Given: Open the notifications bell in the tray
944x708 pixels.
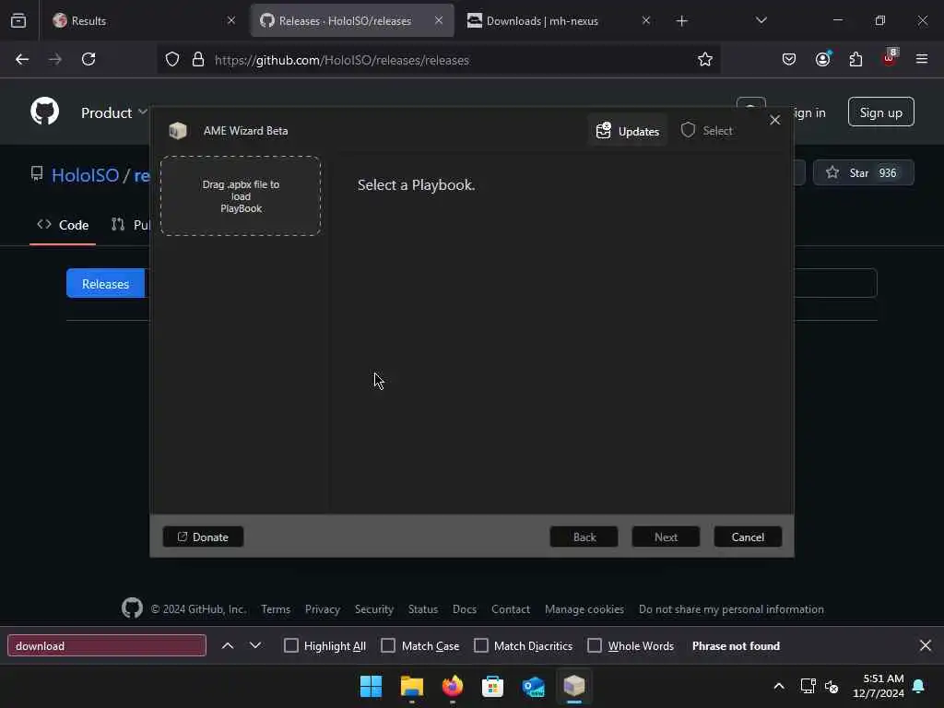Looking at the screenshot, I should [919, 686].
